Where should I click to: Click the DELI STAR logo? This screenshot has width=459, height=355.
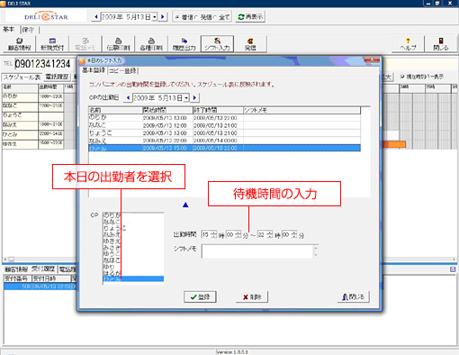click(46, 17)
